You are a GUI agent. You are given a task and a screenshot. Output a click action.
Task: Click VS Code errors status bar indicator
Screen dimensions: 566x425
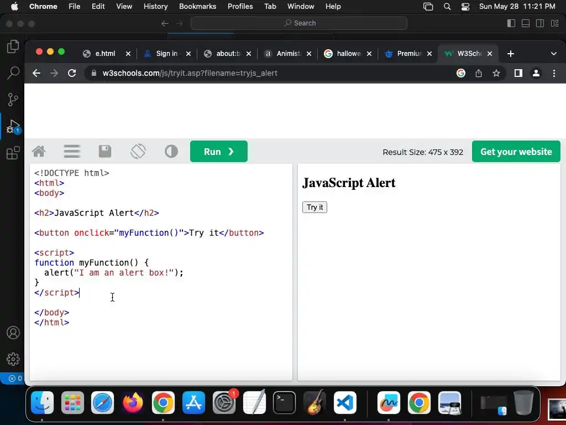pyautogui.click(x=15, y=379)
